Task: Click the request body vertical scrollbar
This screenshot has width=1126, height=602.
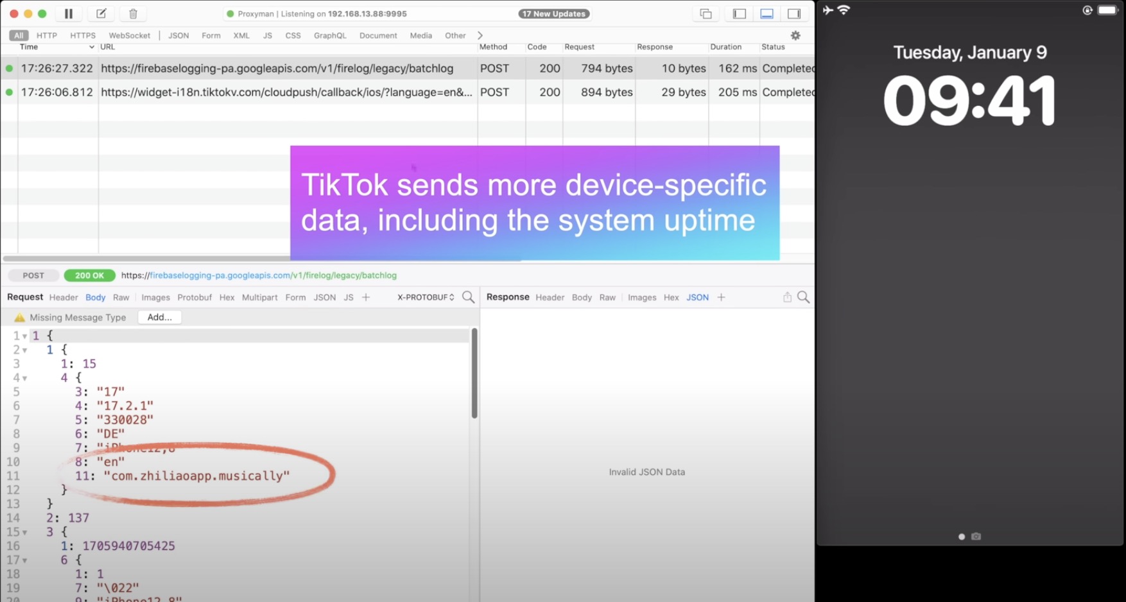Action: click(474, 374)
